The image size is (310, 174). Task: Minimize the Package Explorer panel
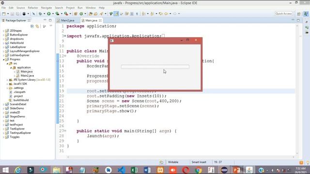(x=45, y=20)
